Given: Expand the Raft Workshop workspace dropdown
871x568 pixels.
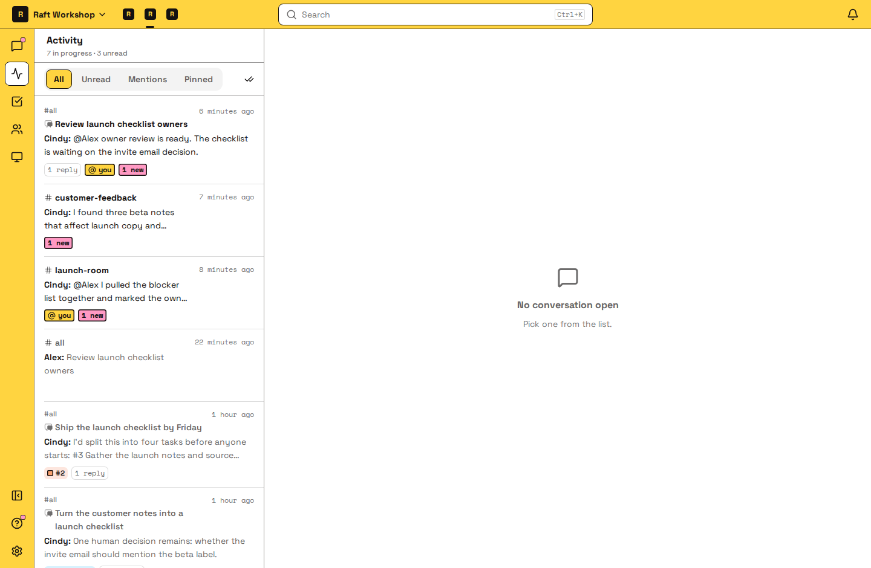Looking at the screenshot, I should (69, 15).
